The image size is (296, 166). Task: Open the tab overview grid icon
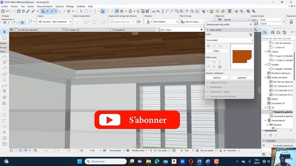click(x=12, y=30)
